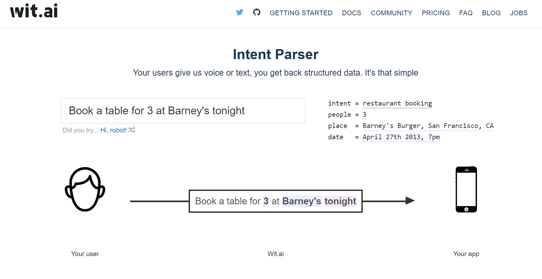Screen dimensions: 542x279
Task: Click the user head icon
Action: tap(85, 189)
